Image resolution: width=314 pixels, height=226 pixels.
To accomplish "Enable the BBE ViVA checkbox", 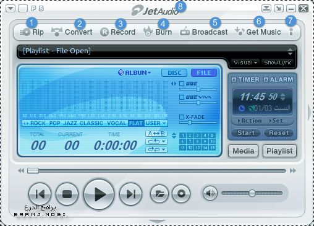I will tap(182, 97).
